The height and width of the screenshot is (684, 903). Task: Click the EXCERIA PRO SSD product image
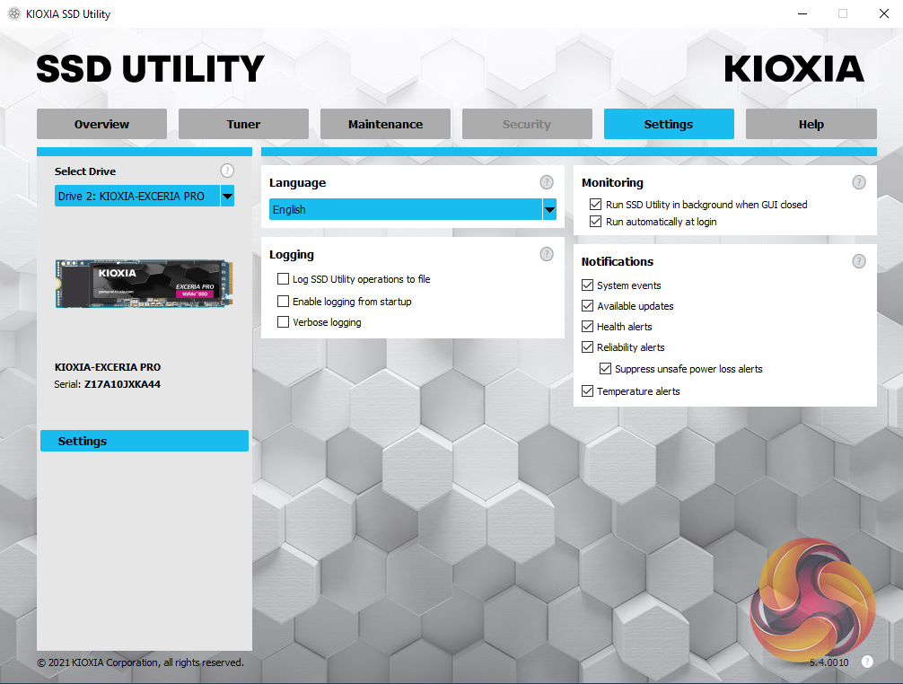coord(144,284)
